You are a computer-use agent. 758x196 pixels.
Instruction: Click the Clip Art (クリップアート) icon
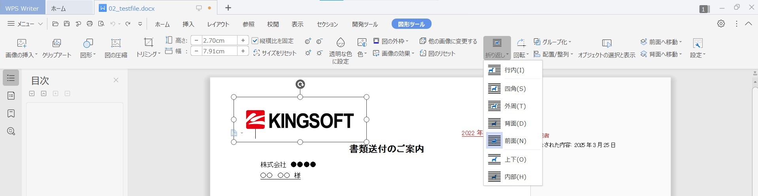click(57, 48)
